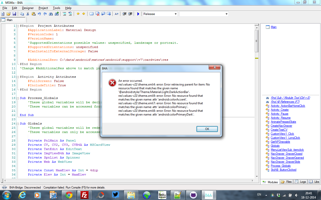Open the Edit menu
Viewport: 321px width, 200px height.
coord(15,8)
